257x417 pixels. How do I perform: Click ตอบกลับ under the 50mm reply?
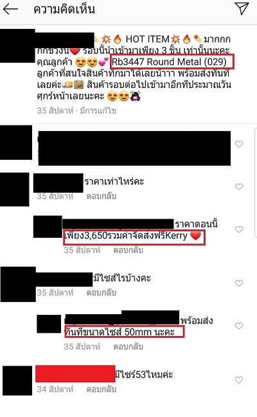(128, 347)
